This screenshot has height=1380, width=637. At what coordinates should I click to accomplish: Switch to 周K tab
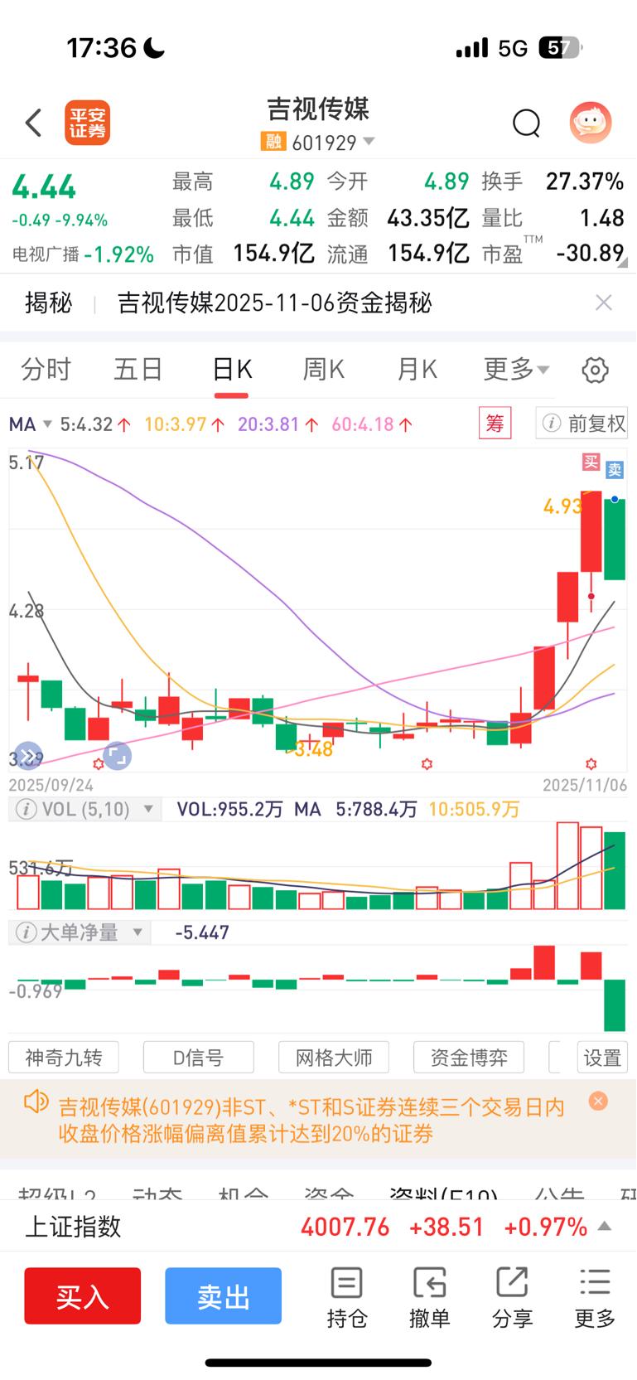(324, 369)
